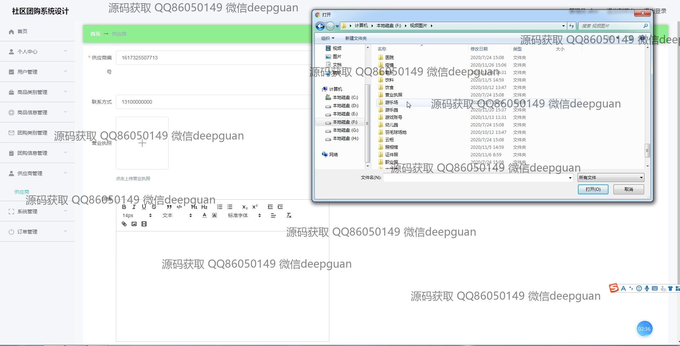This screenshot has width=680, height=346.
Task: Toggle bold formatting in the editor
Action: pos(124,207)
